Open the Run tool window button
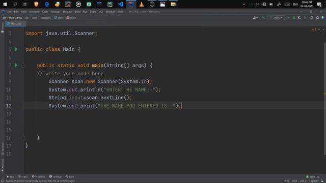This screenshot has width=326, height=183. (x=10, y=177)
